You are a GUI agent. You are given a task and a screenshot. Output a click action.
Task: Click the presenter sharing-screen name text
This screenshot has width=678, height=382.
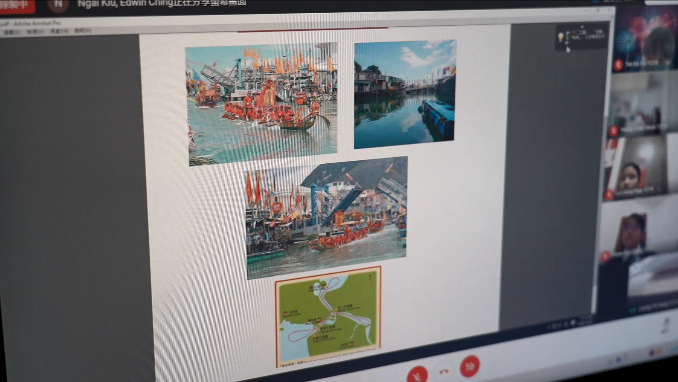tap(162, 3)
